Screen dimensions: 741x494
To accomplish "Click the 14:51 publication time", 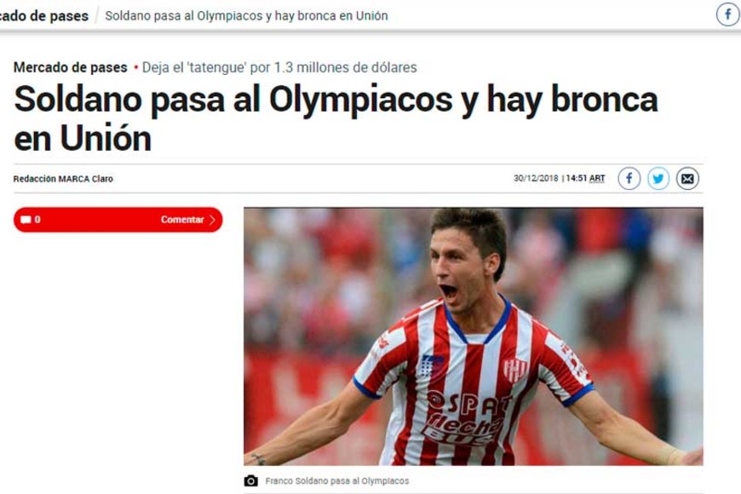I will coord(576,178).
